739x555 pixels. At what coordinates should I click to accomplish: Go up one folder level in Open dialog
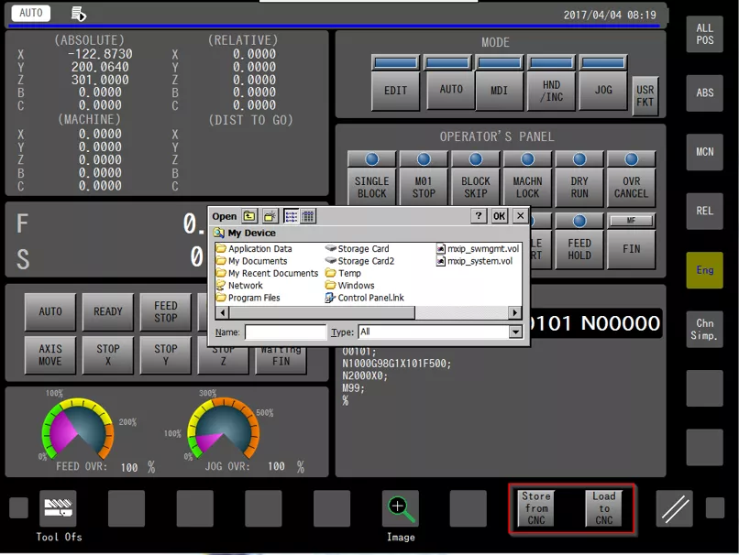point(248,216)
